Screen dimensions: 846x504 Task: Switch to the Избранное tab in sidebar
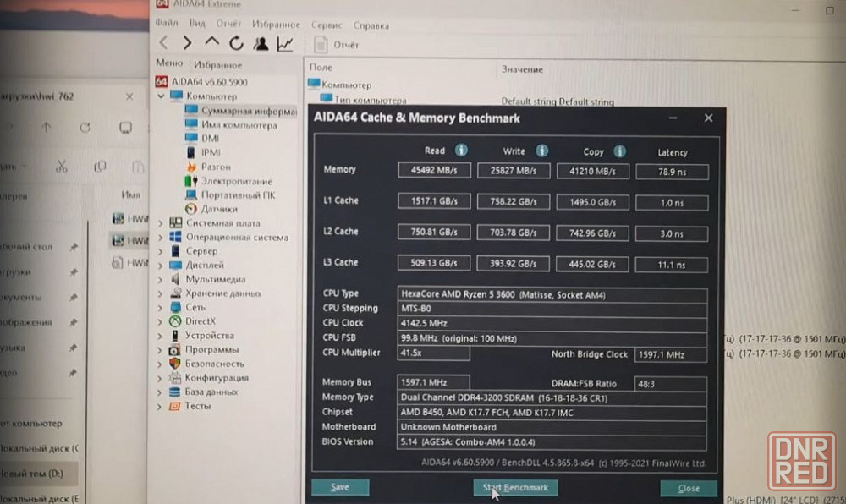(217, 64)
